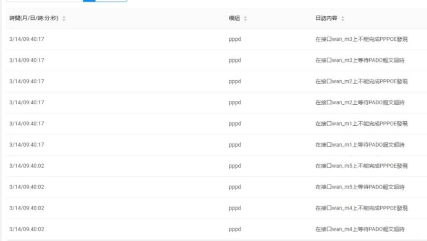The height and width of the screenshot is (241, 427).
Task: Click the timestamp of the wan_m1 PADO row
Action: click(x=26, y=145)
